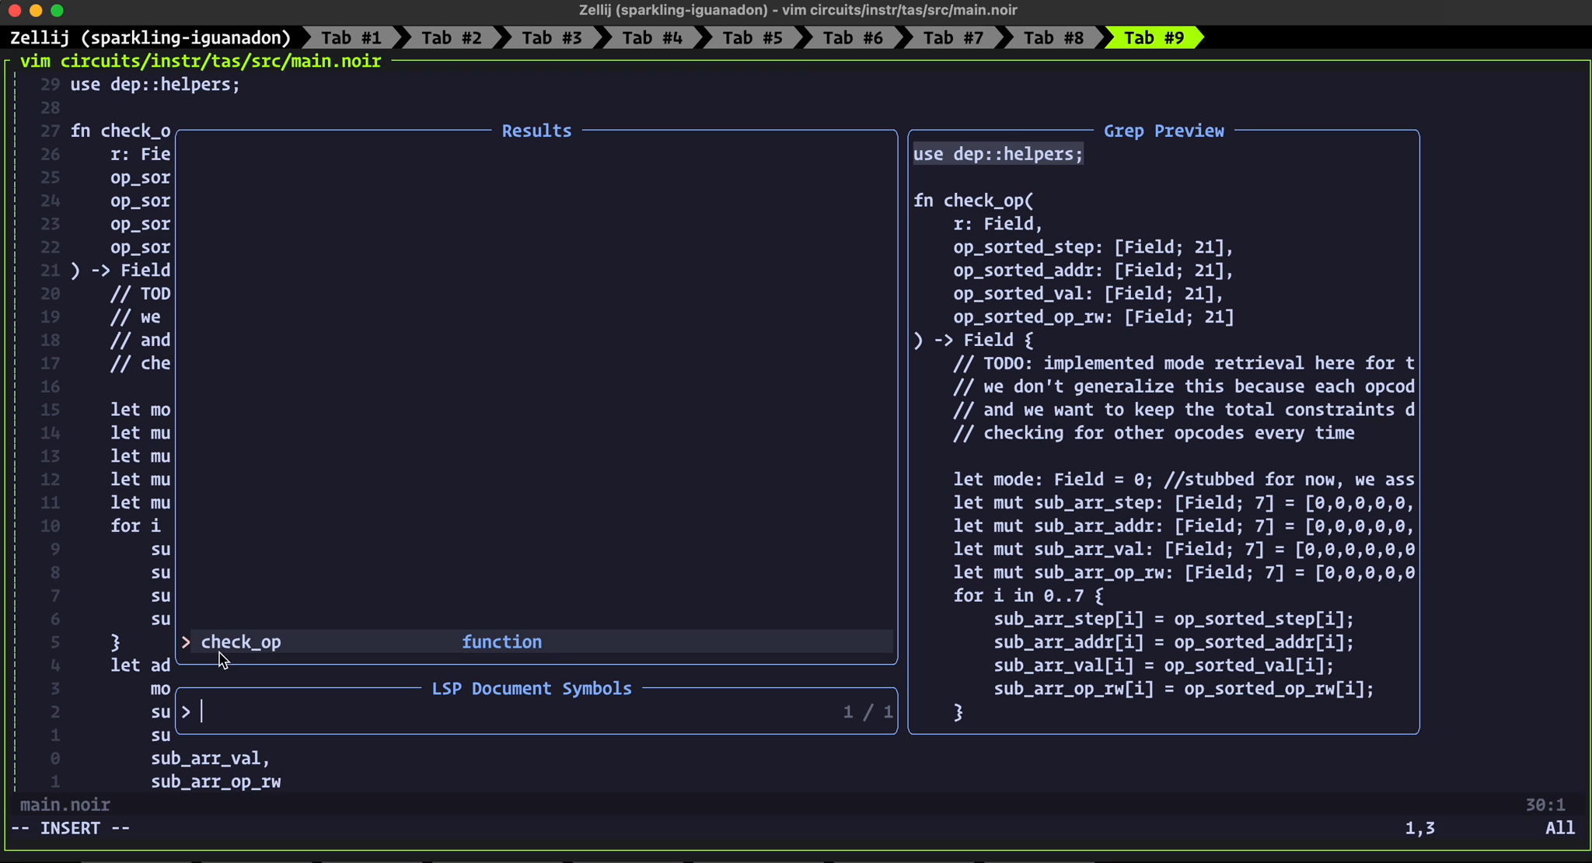
Task: Switch to Zellij Tab #5
Action: [752, 37]
